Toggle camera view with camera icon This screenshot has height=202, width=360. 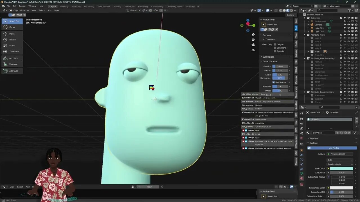(x=253, y=45)
